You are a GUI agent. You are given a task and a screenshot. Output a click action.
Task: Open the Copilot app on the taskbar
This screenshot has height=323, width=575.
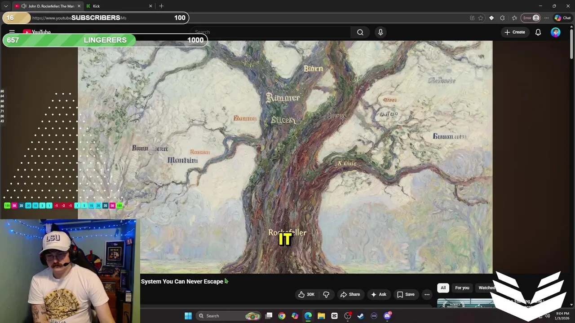[295, 316]
